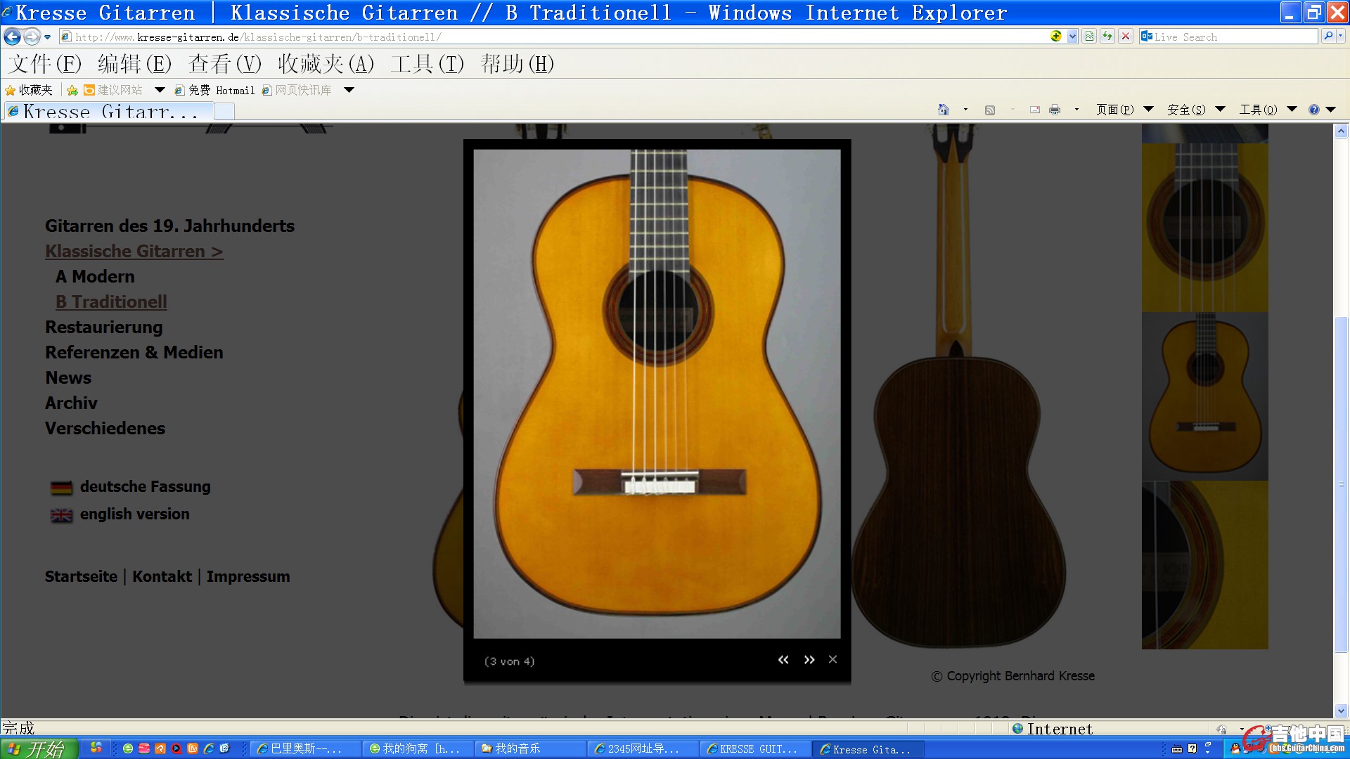
Task: Open the 查看(V) menu
Action: [x=225, y=64]
